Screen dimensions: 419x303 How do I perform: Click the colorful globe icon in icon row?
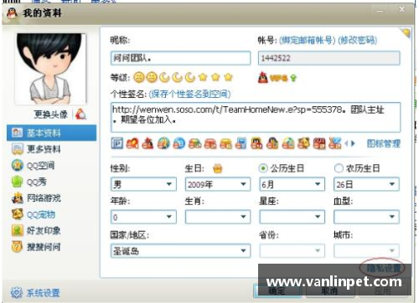(x=163, y=143)
